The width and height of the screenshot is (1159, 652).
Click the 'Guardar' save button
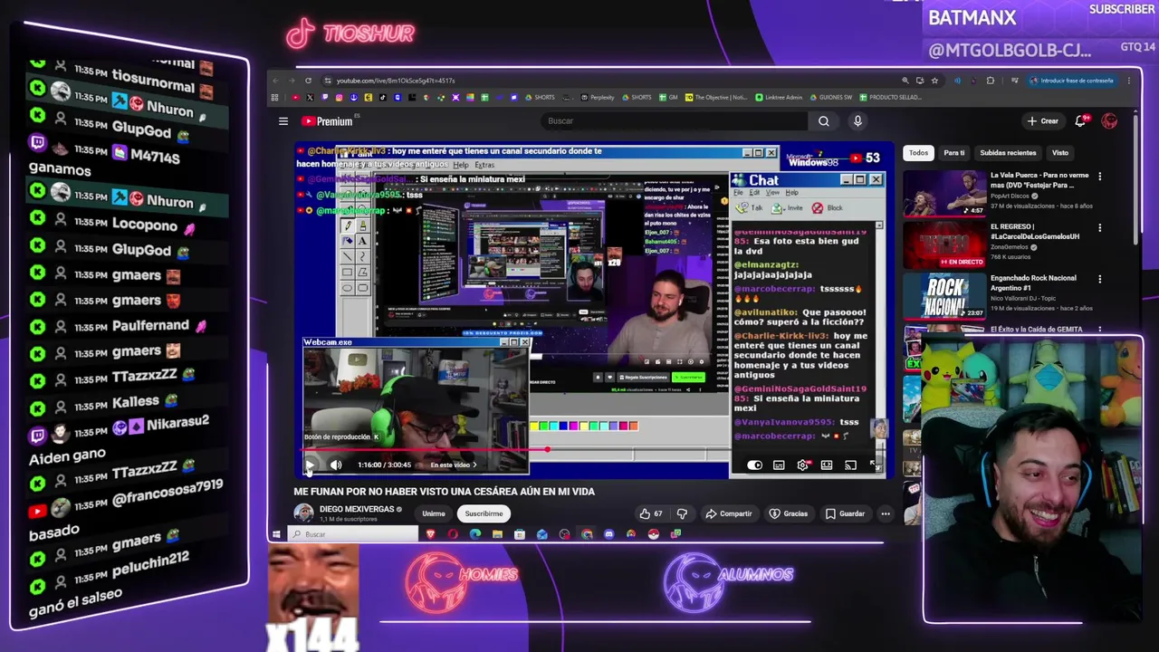tap(845, 513)
